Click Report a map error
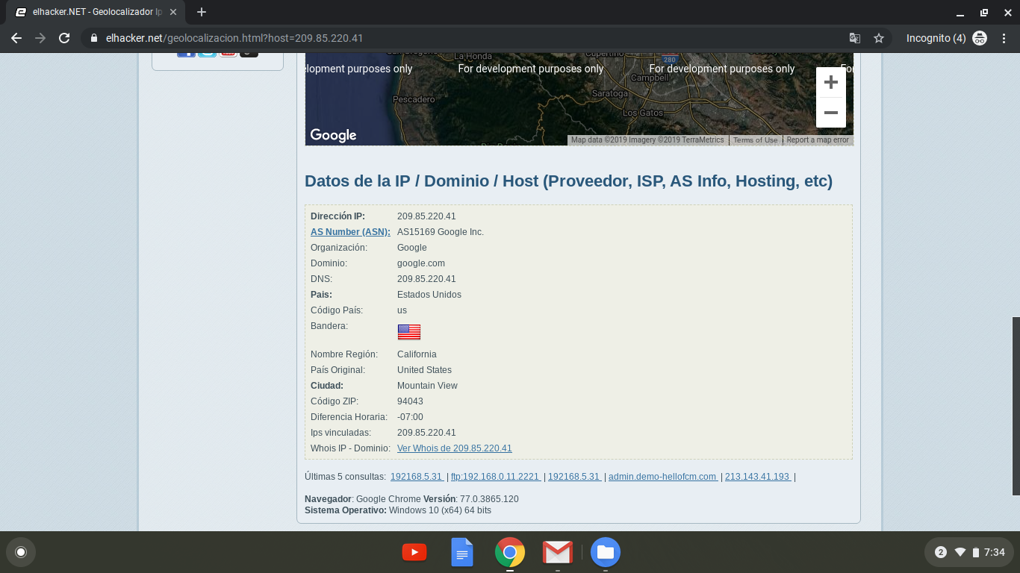The height and width of the screenshot is (573, 1020). pos(818,140)
